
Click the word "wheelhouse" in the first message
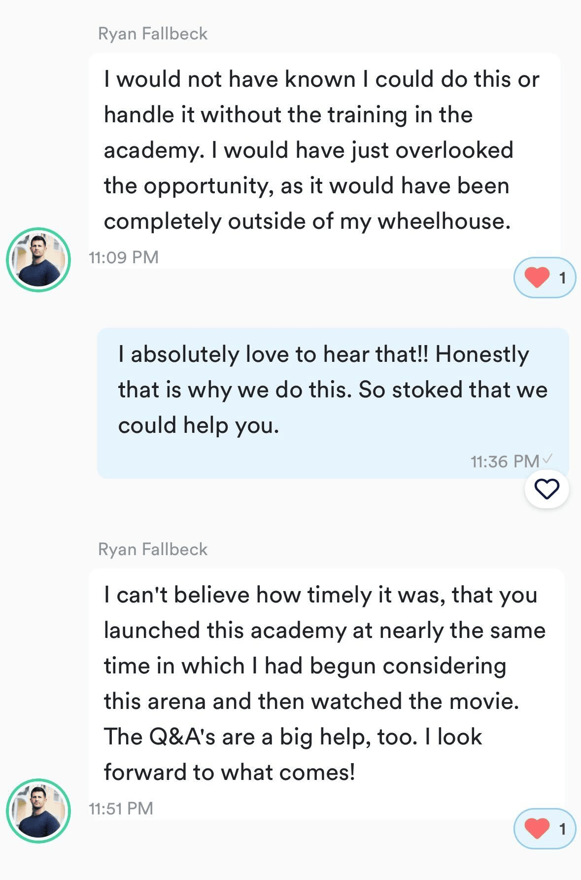(x=444, y=221)
